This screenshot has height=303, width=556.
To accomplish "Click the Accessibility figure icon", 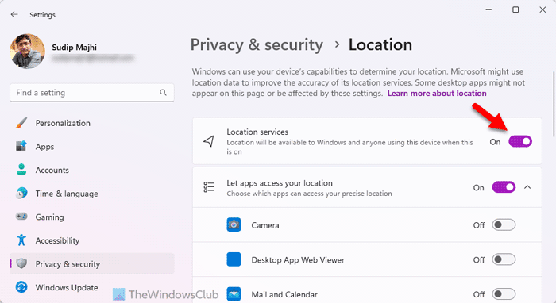I will [21, 240].
